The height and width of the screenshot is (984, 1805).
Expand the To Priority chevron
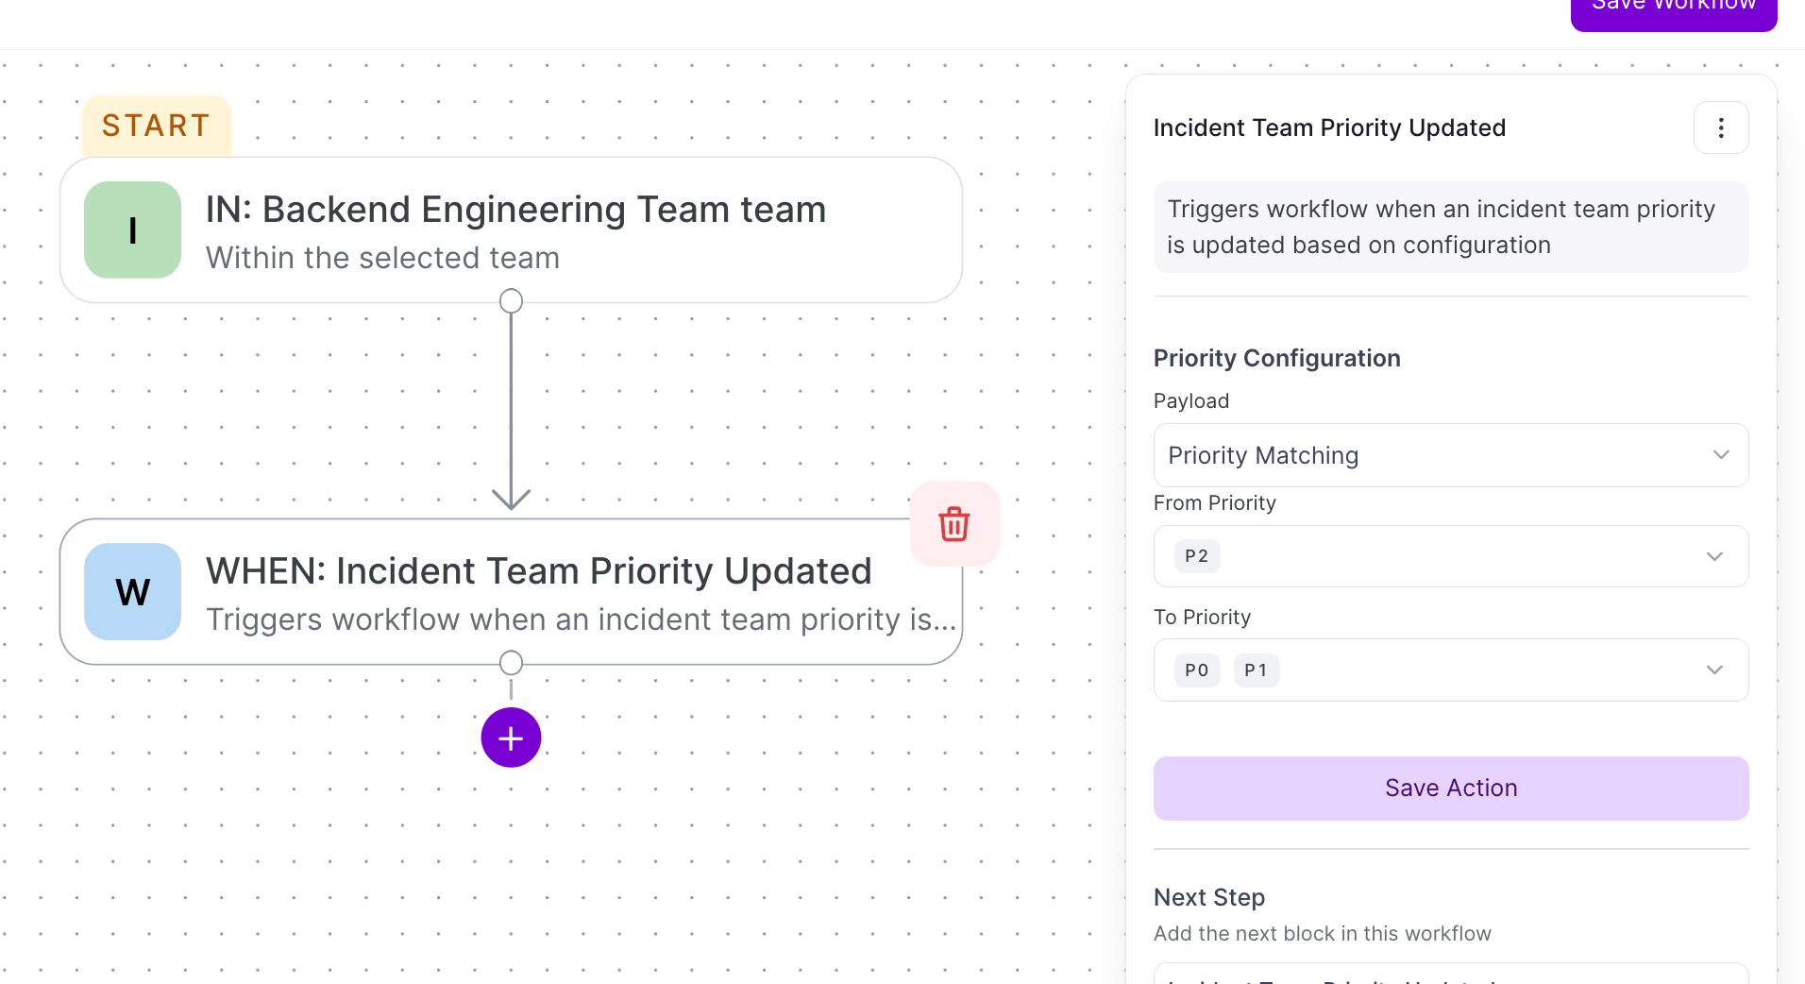[x=1714, y=670]
